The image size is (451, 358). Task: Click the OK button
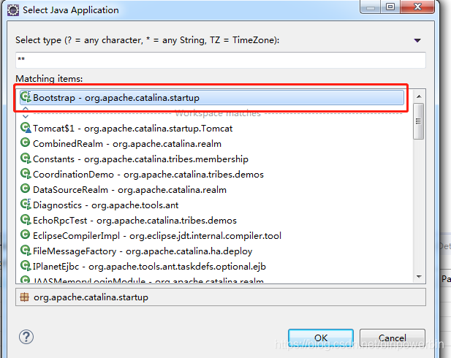click(x=321, y=338)
